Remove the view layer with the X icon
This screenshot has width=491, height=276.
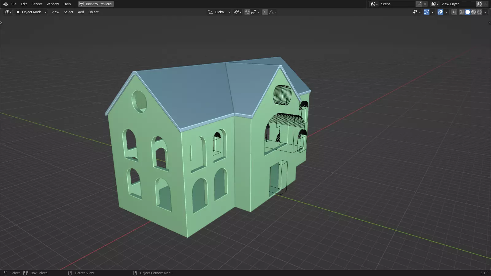click(485, 4)
